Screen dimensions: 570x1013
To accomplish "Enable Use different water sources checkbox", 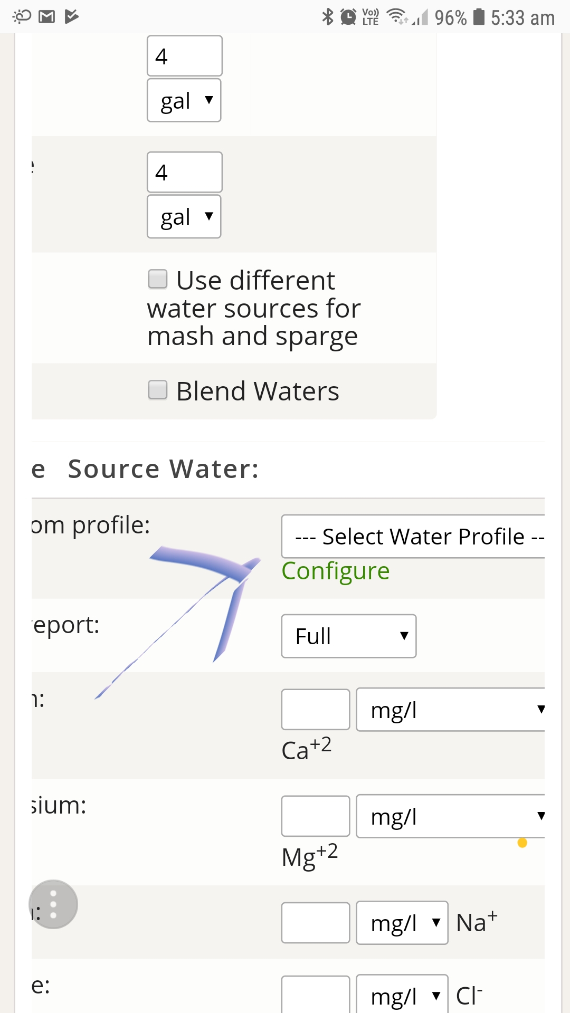I will [x=158, y=279].
